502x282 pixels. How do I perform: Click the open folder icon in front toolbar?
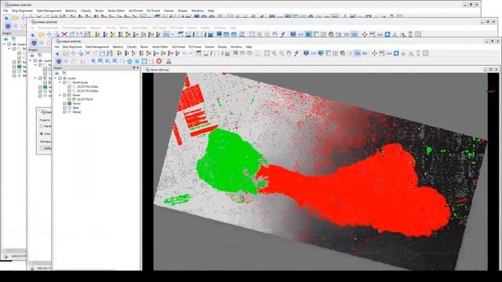tap(66, 54)
